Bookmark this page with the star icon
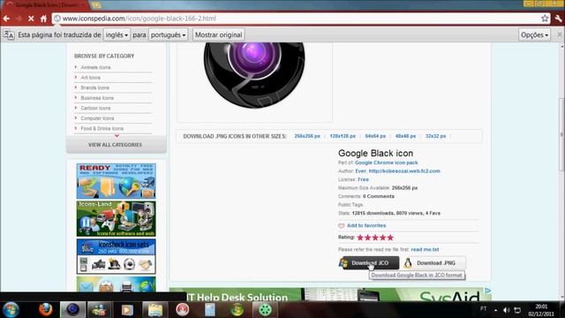 tap(545, 18)
